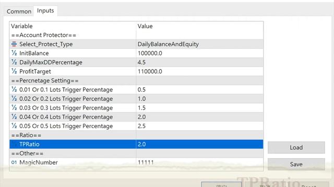The width and height of the screenshot is (334, 187).
Task: Select 0.05 Or 0.5 Lots Trigger Percentage label
Action: [x=66, y=126]
